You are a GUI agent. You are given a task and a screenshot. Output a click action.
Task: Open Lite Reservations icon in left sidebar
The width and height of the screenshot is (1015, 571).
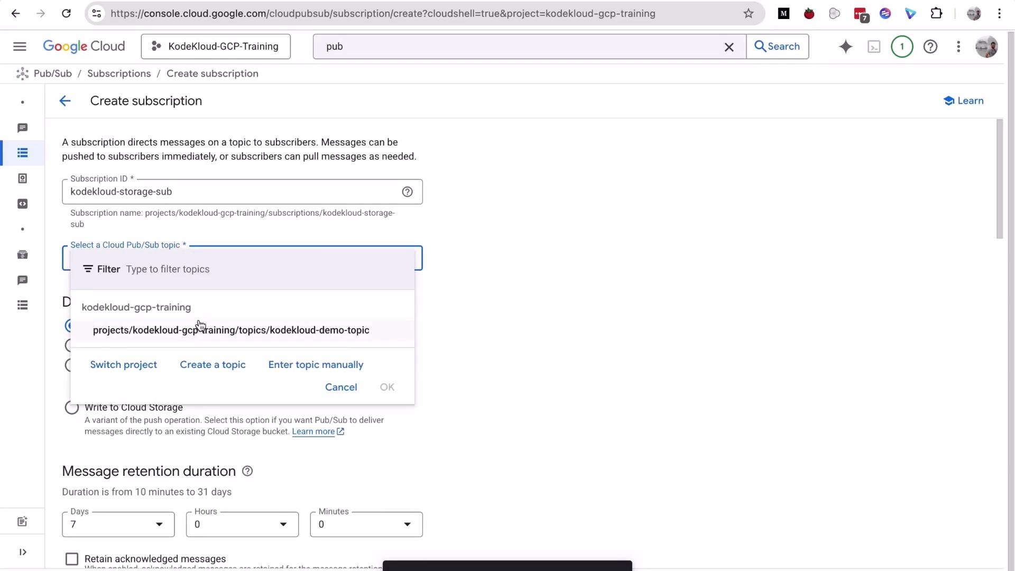click(22, 255)
